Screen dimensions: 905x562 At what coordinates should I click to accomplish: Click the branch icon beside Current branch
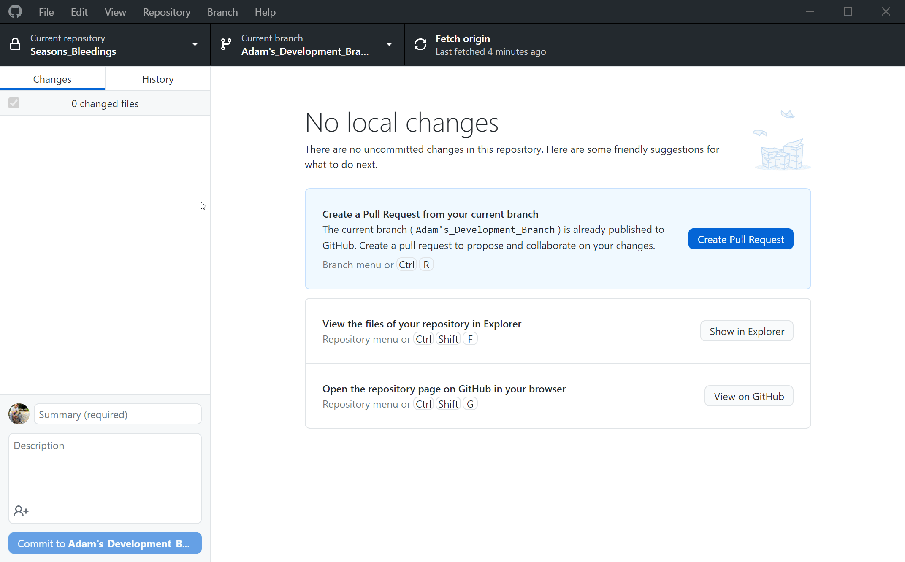point(226,44)
